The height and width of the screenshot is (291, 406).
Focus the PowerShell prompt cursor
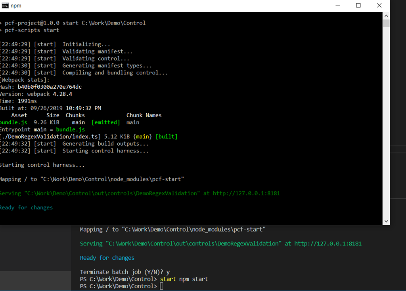(x=161, y=286)
